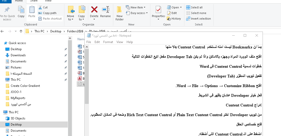
Task: Click the Cut scissors icon
Action: coord(40,7)
